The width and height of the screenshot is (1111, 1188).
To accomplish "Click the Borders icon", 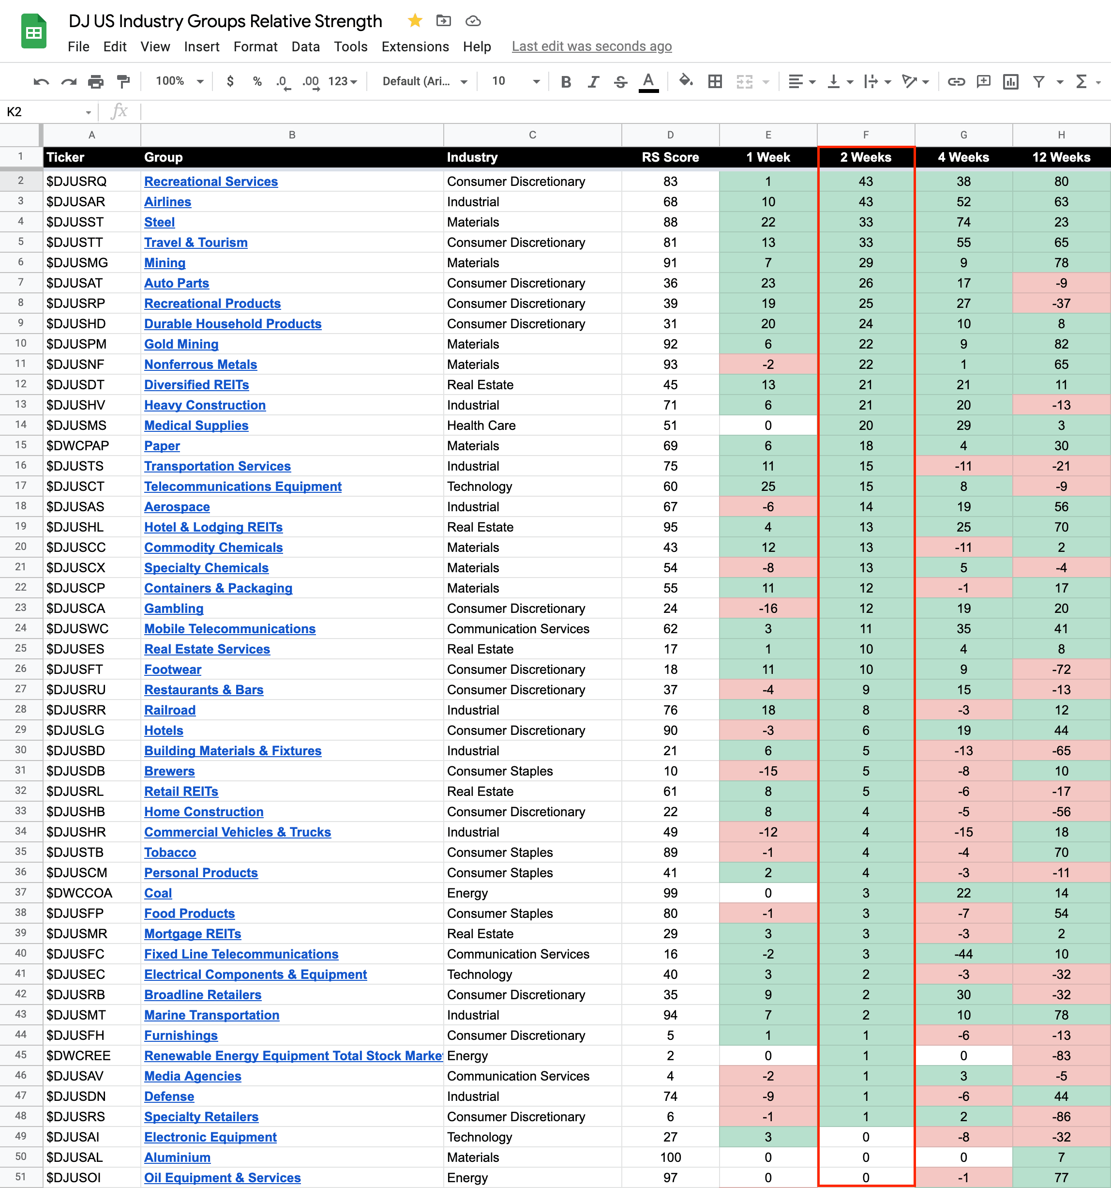I will coord(715,81).
